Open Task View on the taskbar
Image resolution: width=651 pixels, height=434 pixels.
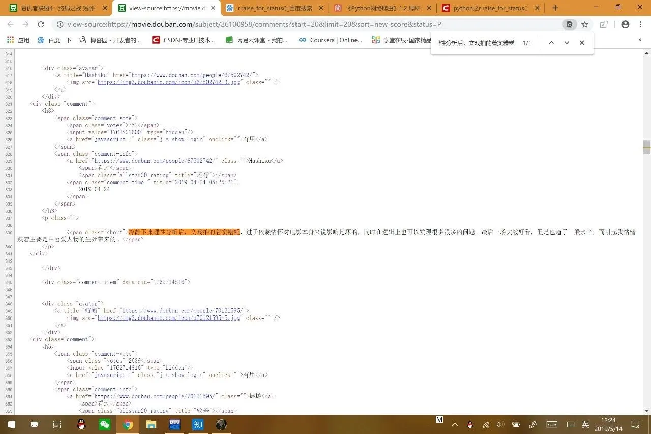coord(57,424)
